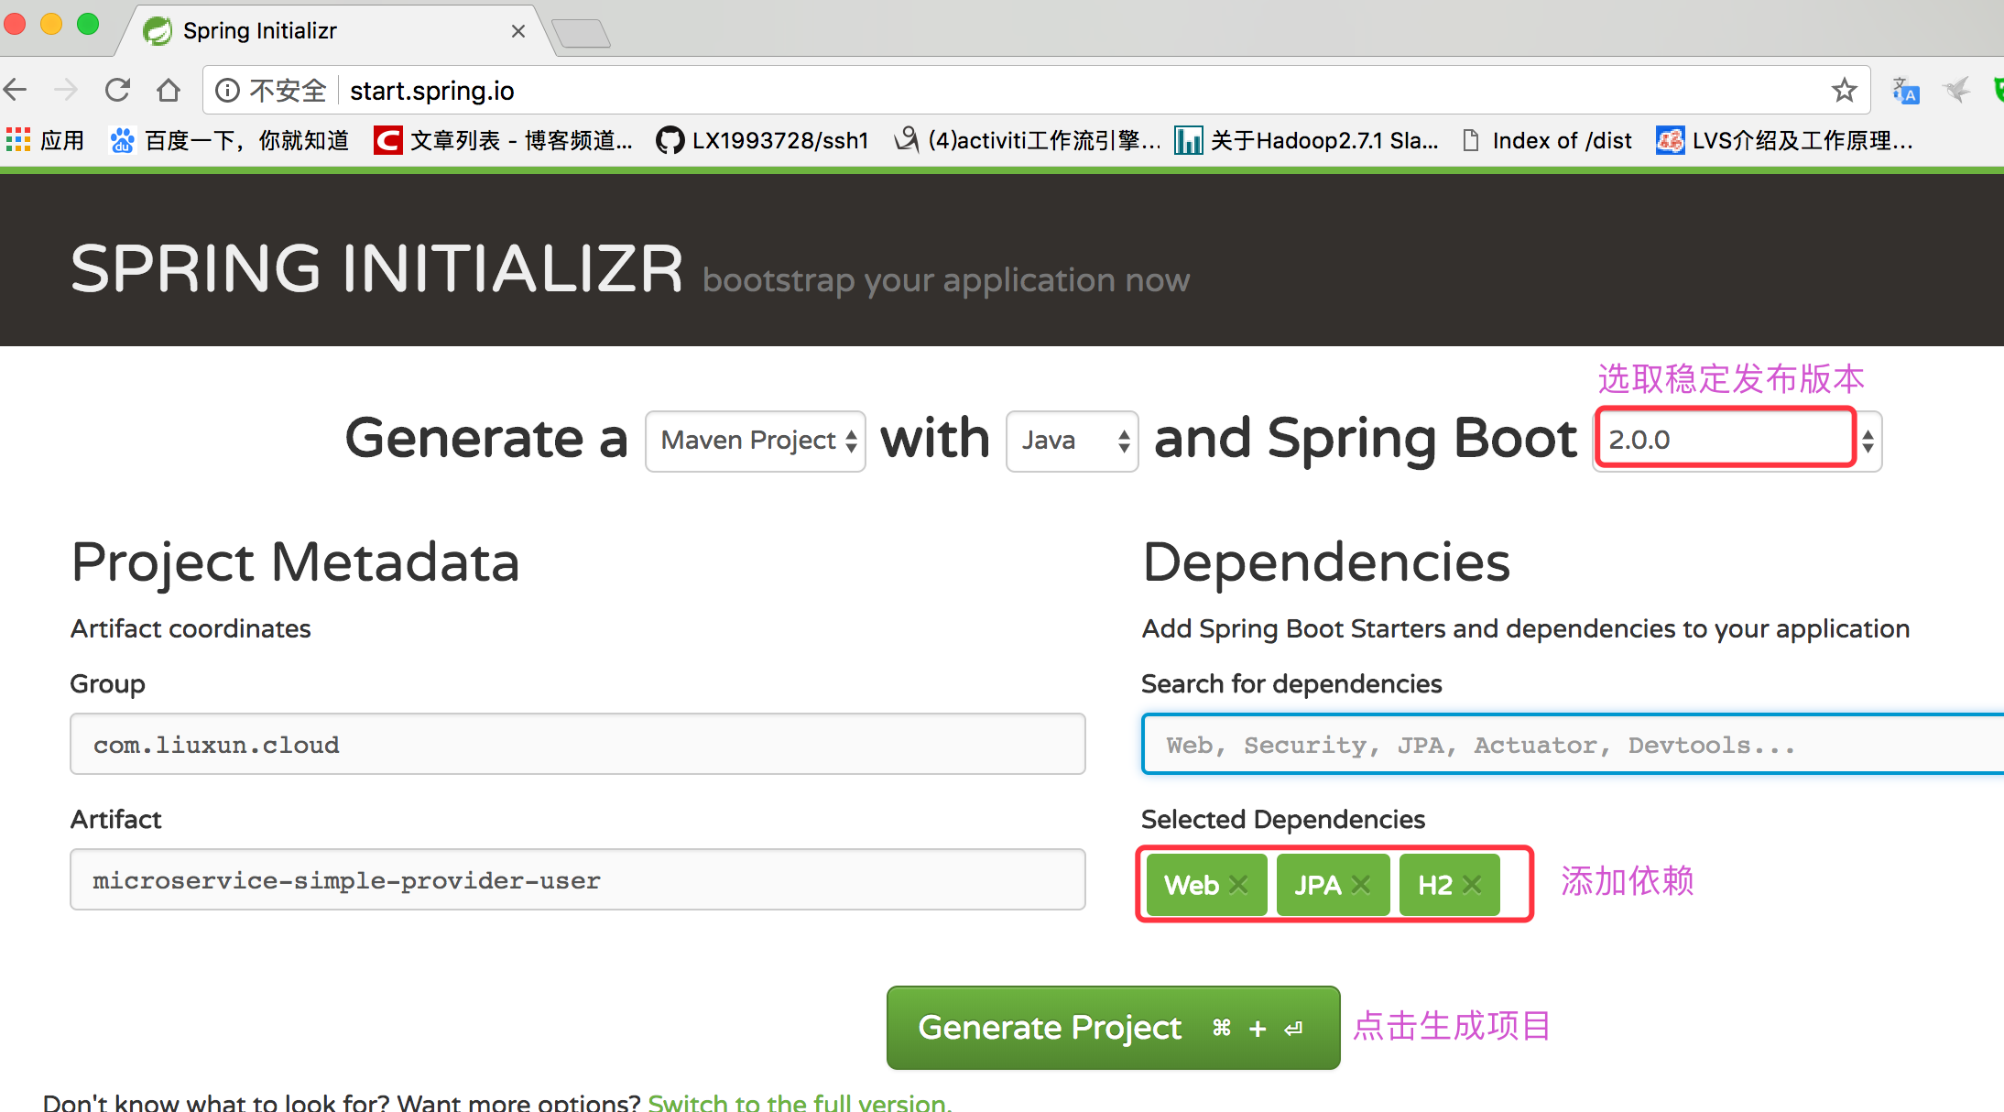The width and height of the screenshot is (2004, 1112).
Task: Click the Selected Dependencies label
Action: click(x=1283, y=819)
